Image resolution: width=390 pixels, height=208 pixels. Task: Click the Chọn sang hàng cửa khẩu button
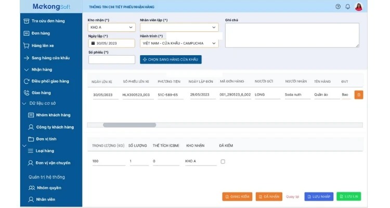click(x=171, y=60)
